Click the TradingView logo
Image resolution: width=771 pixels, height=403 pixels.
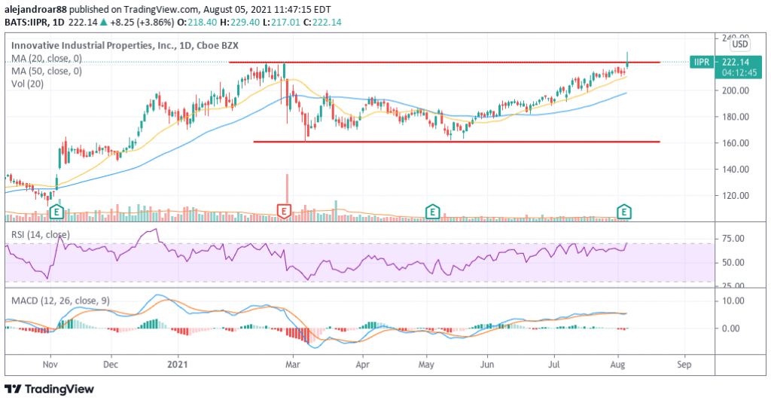49,389
